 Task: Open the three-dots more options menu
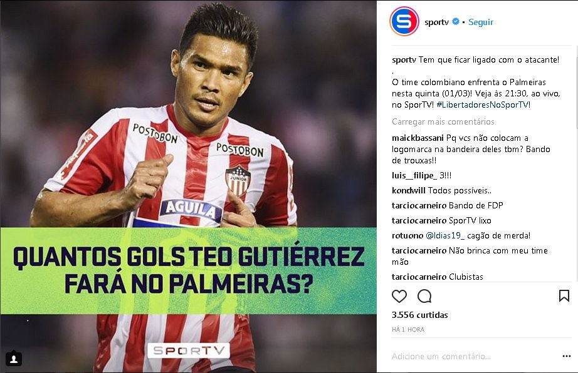coord(567,356)
